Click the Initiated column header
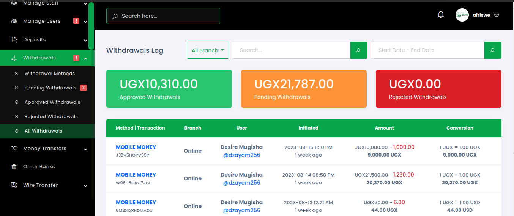Image resolution: width=514 pixels, height=216 pixels. (308, 128)
